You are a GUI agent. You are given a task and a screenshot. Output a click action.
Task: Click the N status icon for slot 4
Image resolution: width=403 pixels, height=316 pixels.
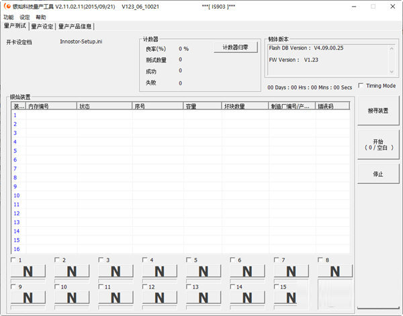coord(159,271)
